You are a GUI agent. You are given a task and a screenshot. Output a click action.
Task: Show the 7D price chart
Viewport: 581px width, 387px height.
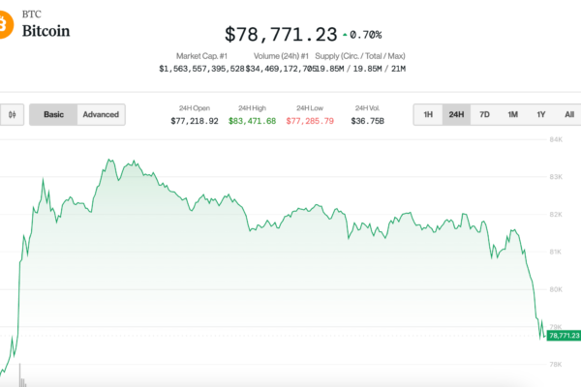point(484,114)
